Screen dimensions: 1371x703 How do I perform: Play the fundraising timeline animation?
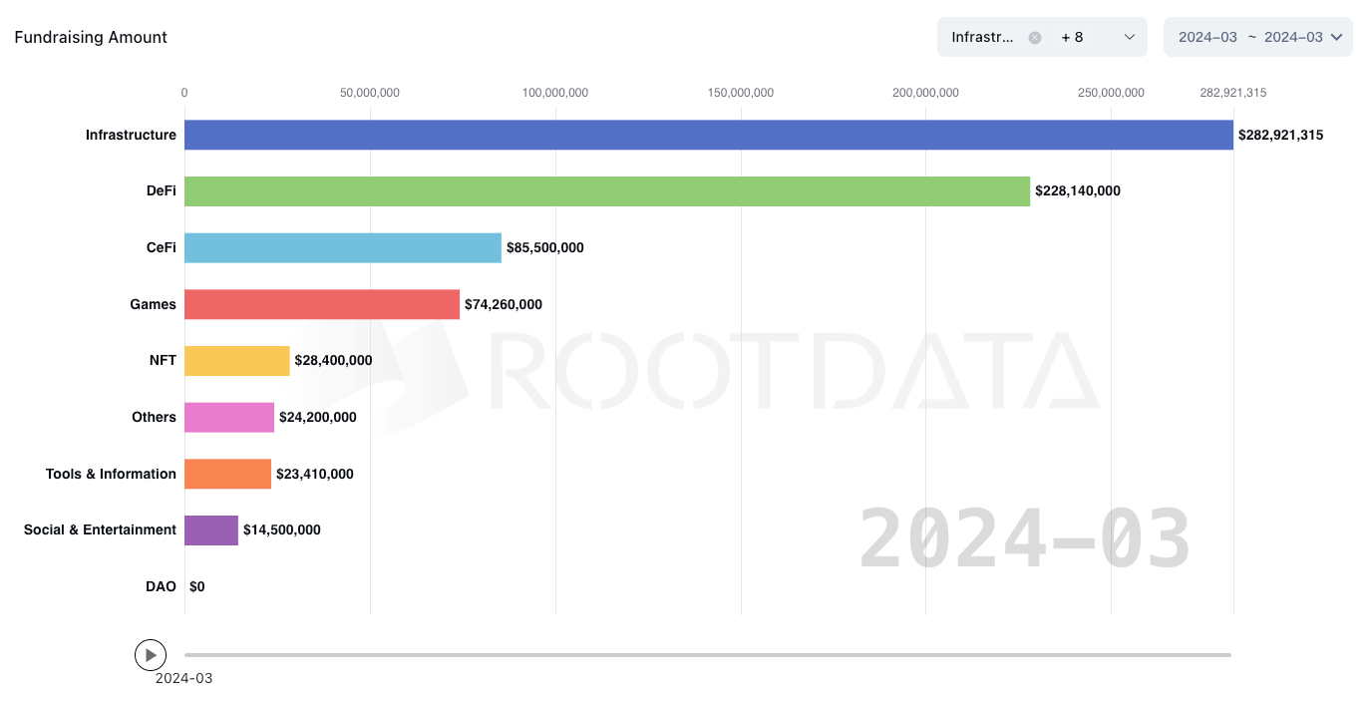(x=151, y=655)
